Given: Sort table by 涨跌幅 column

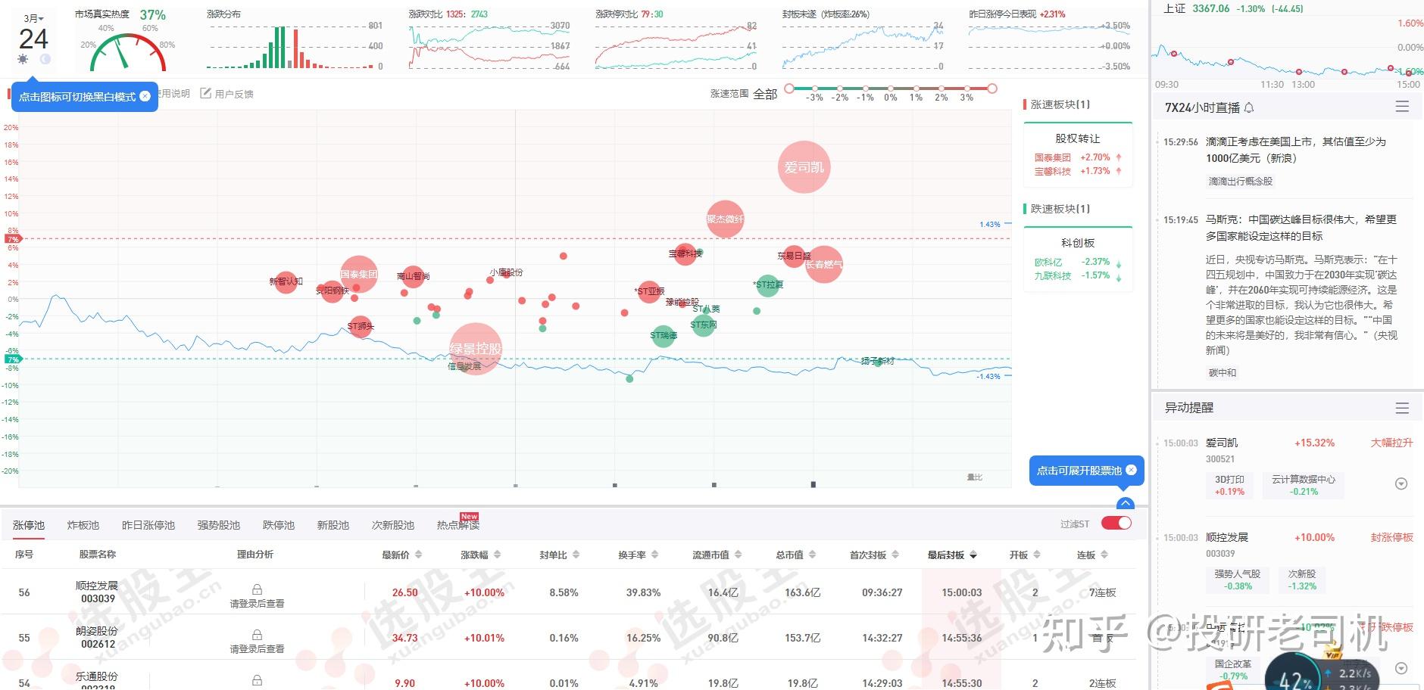Looking at the screenshot, I should click(480, 555).
